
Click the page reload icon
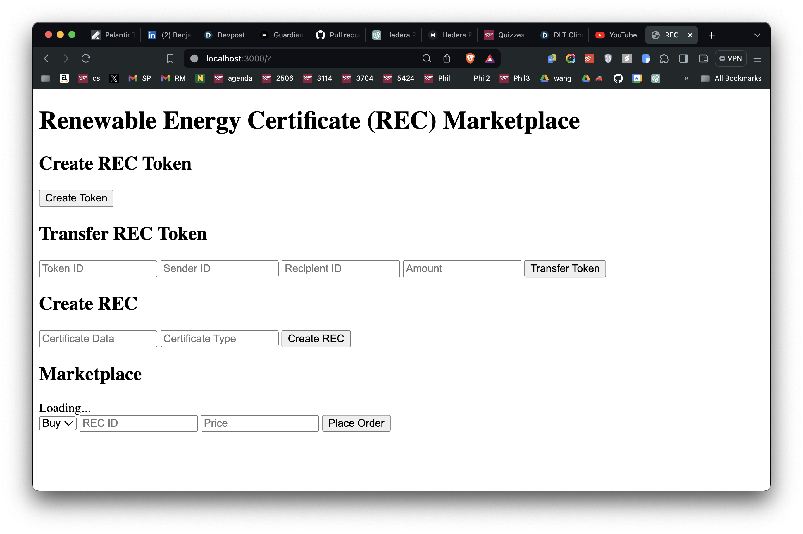click(x=86, y=58)
